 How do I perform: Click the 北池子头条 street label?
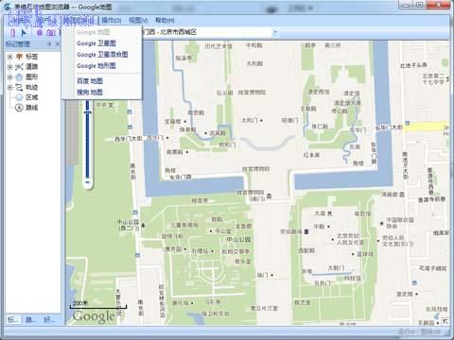pos(413,65)
